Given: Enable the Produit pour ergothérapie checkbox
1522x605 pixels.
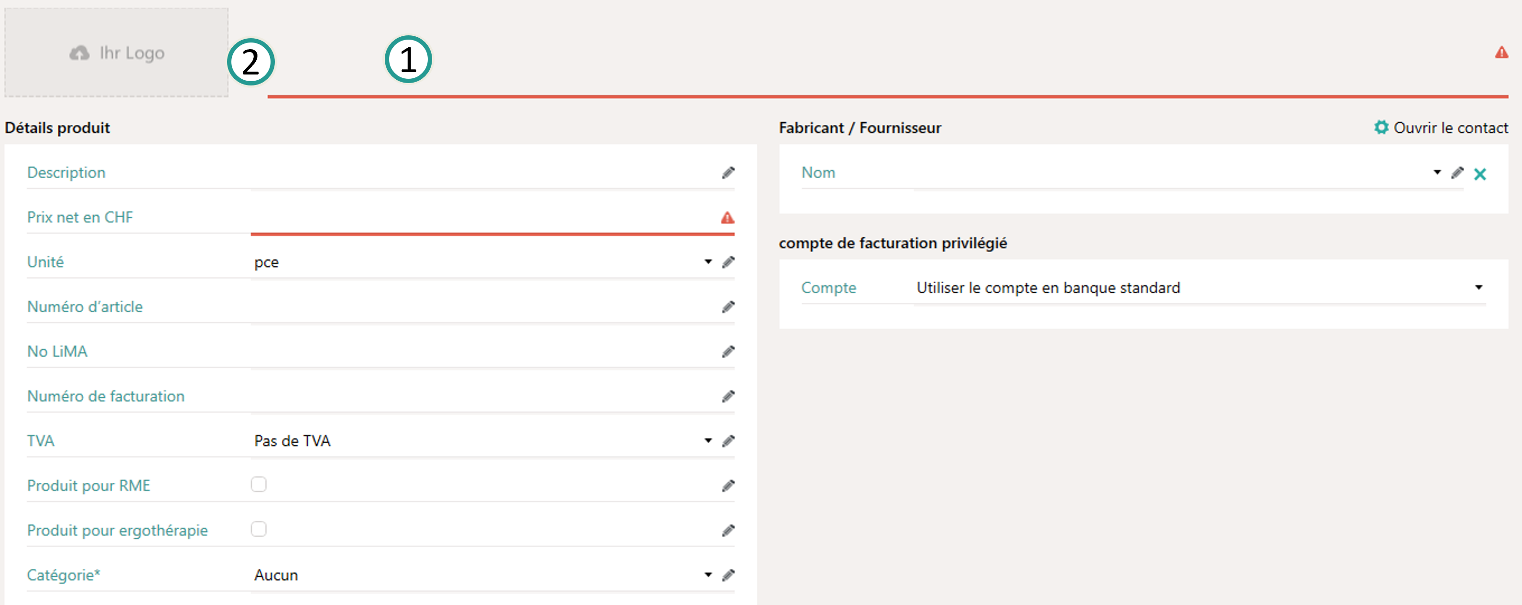Looking at the screenshot, I should pos(259,529).
